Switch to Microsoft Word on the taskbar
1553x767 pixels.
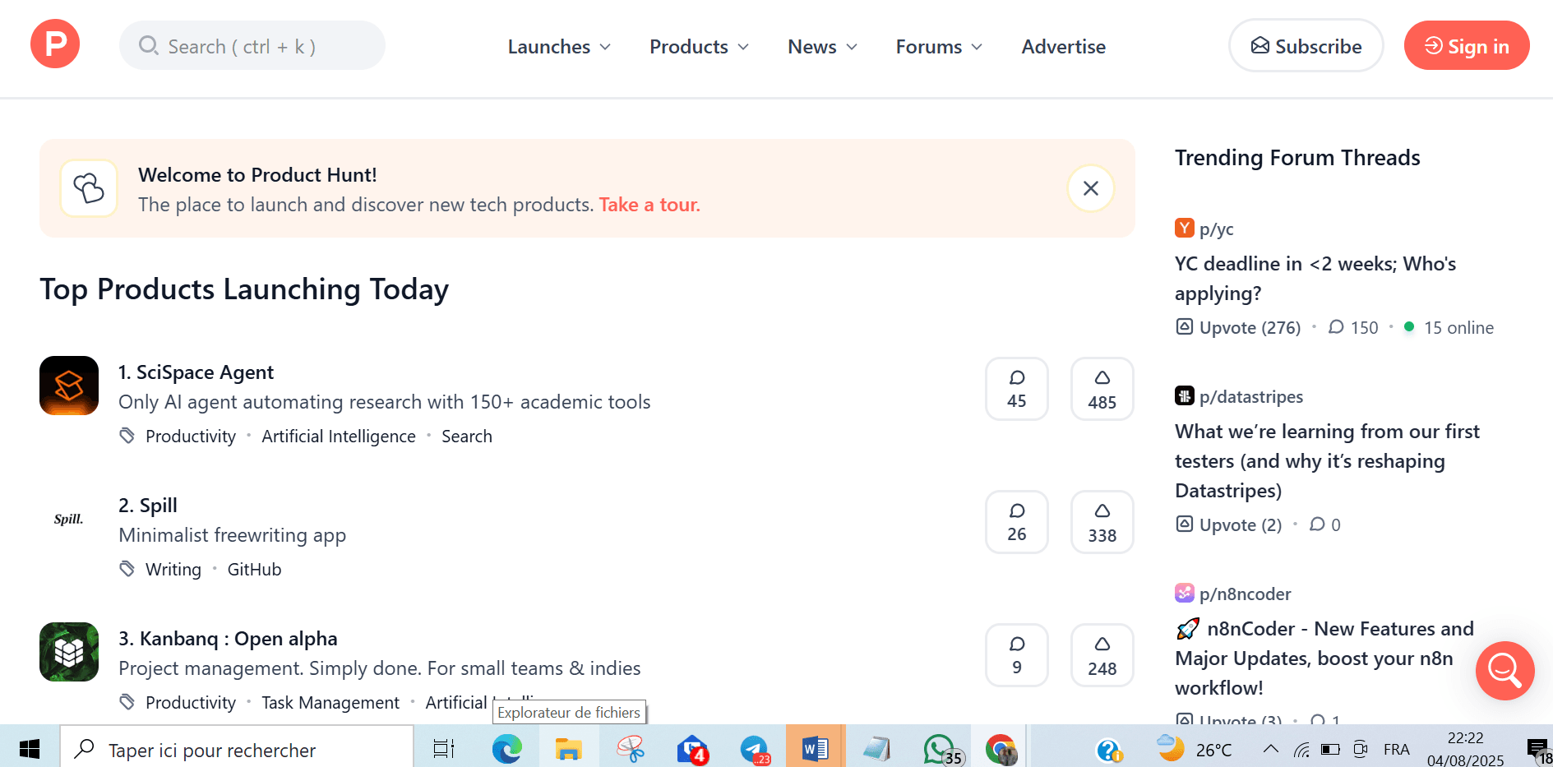click(815, 749)
